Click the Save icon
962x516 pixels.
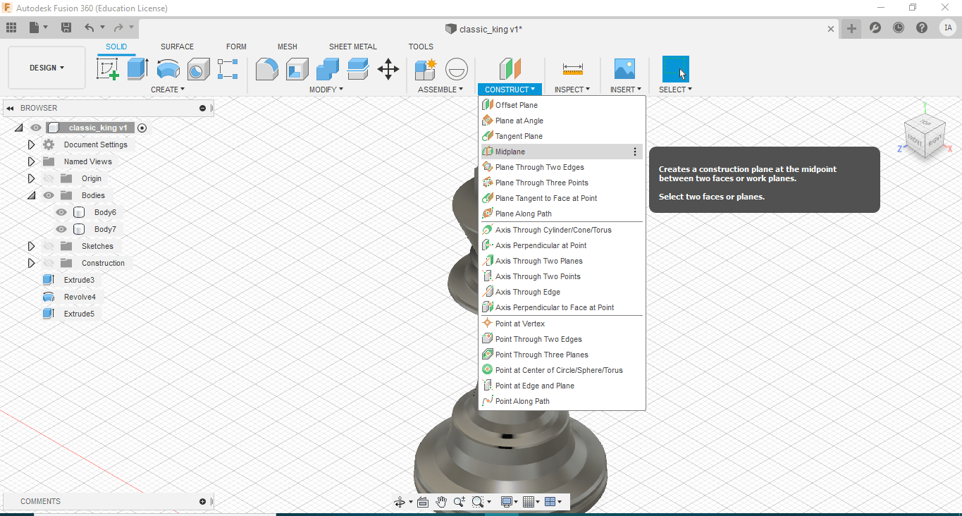click(66, 27)
